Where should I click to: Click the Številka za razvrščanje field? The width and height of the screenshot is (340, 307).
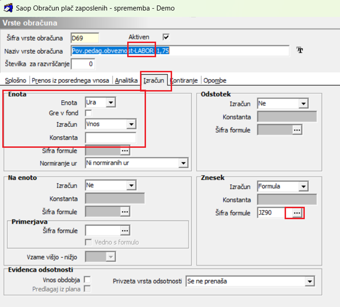click(83, 64)
